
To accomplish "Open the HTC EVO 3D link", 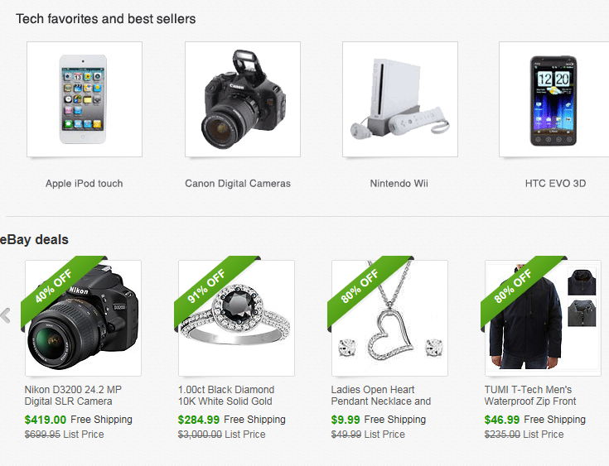I will (x=555, y=184).
